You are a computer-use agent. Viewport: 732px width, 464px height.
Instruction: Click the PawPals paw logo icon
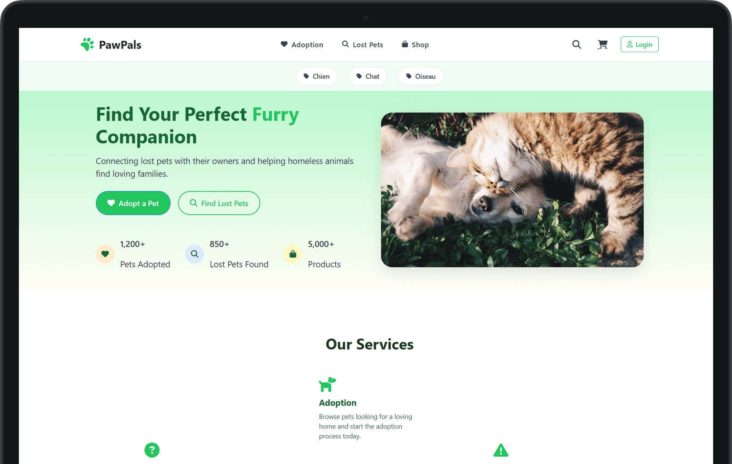87,44
